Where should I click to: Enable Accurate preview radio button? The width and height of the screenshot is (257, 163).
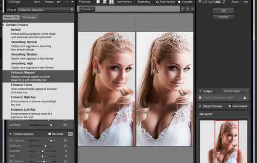179,2
